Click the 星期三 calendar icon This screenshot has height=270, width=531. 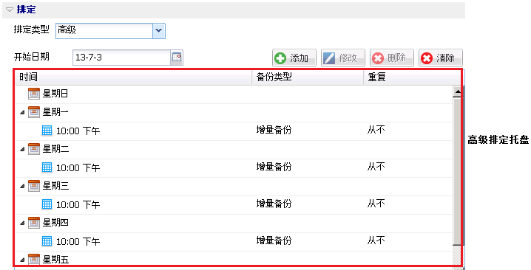tap(34, 185)
